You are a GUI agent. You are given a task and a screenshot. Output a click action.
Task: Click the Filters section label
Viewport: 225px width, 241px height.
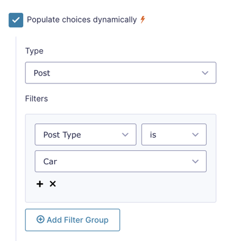pyautogui.click(x=36, y=99)
